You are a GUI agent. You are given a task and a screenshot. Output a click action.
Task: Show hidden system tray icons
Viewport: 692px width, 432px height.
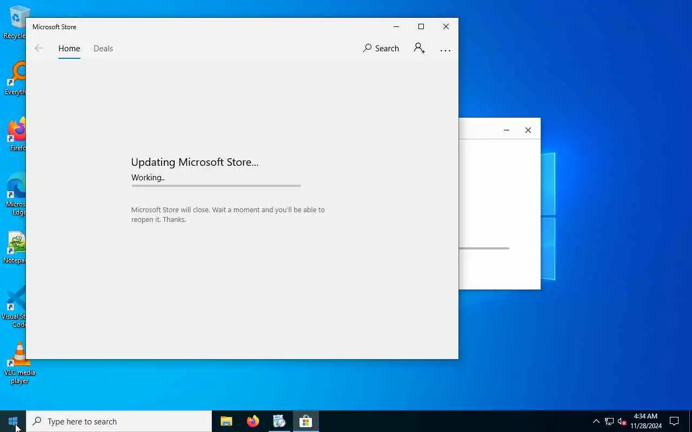596,421
